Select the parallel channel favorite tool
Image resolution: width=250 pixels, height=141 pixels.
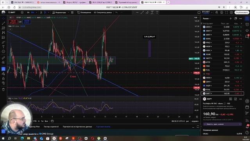click(x=147, y=13)
